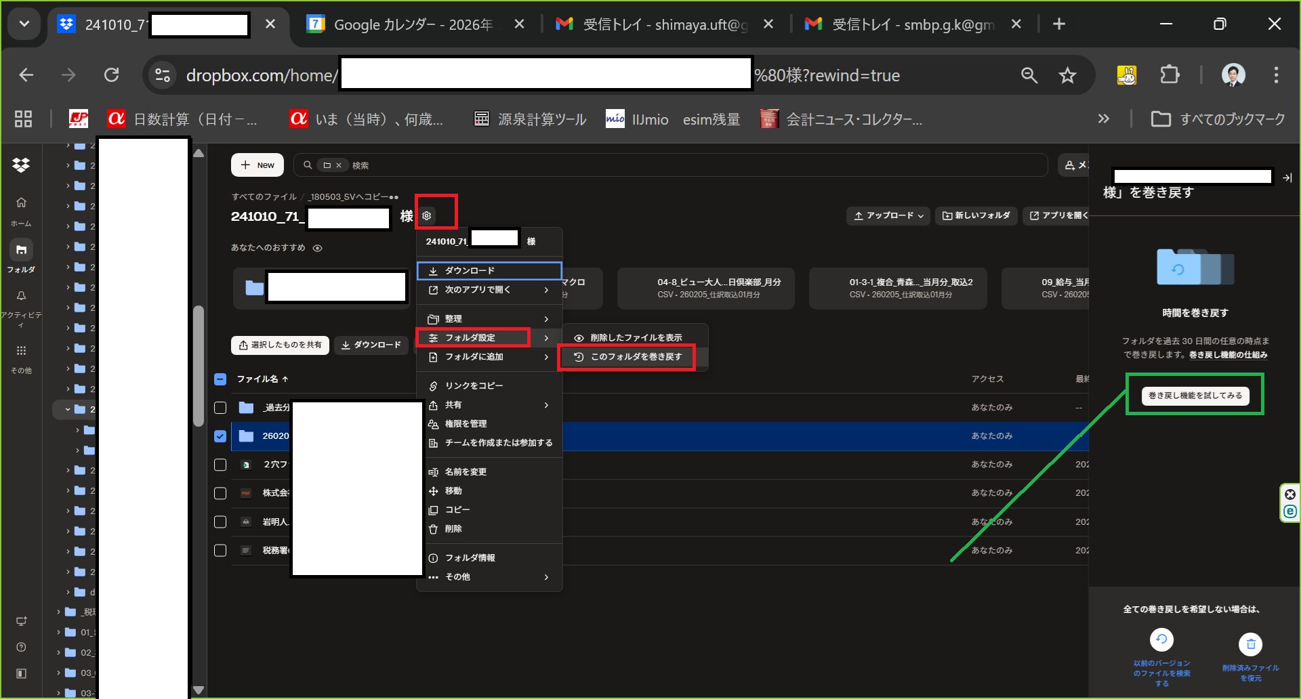
Task: Collapse the rewind side panel arrow icon
Action: tap(1287, 177)
